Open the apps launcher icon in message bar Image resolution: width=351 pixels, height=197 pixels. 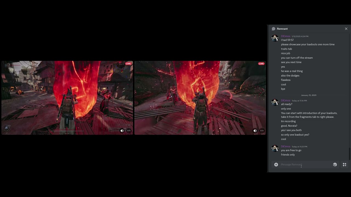pos(344,164)
